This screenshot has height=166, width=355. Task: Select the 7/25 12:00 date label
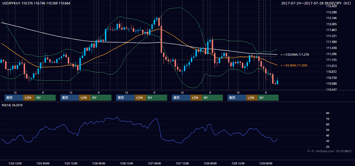click(71, 163)
